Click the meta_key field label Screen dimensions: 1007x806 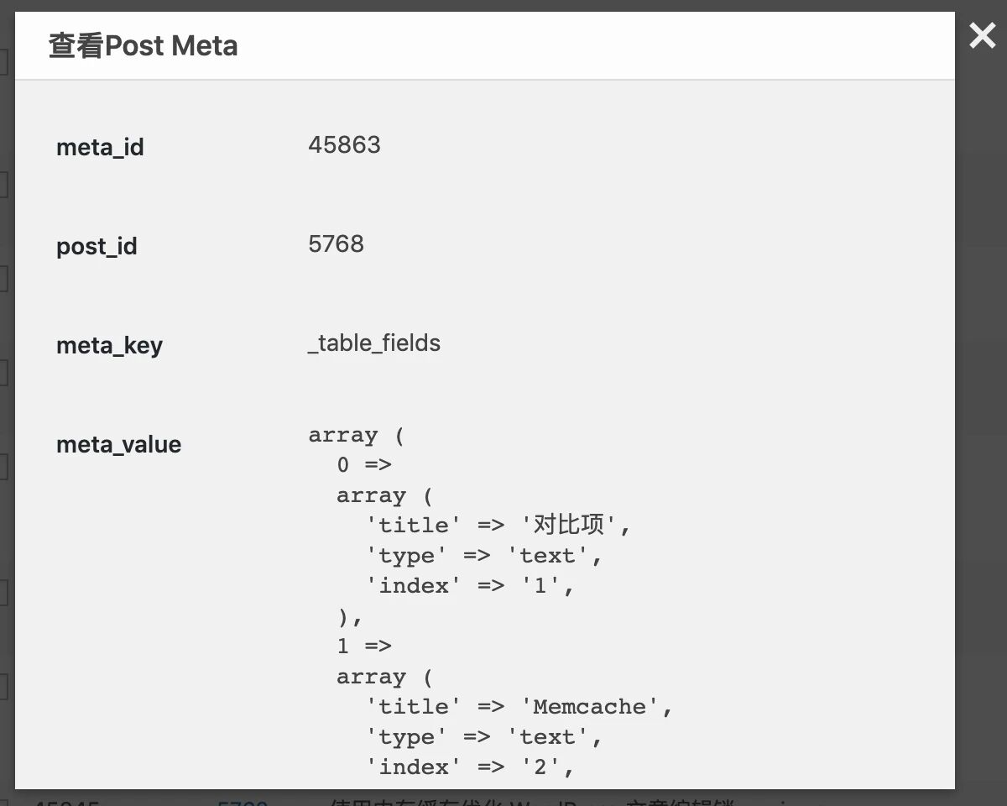[x=109, y=345]
